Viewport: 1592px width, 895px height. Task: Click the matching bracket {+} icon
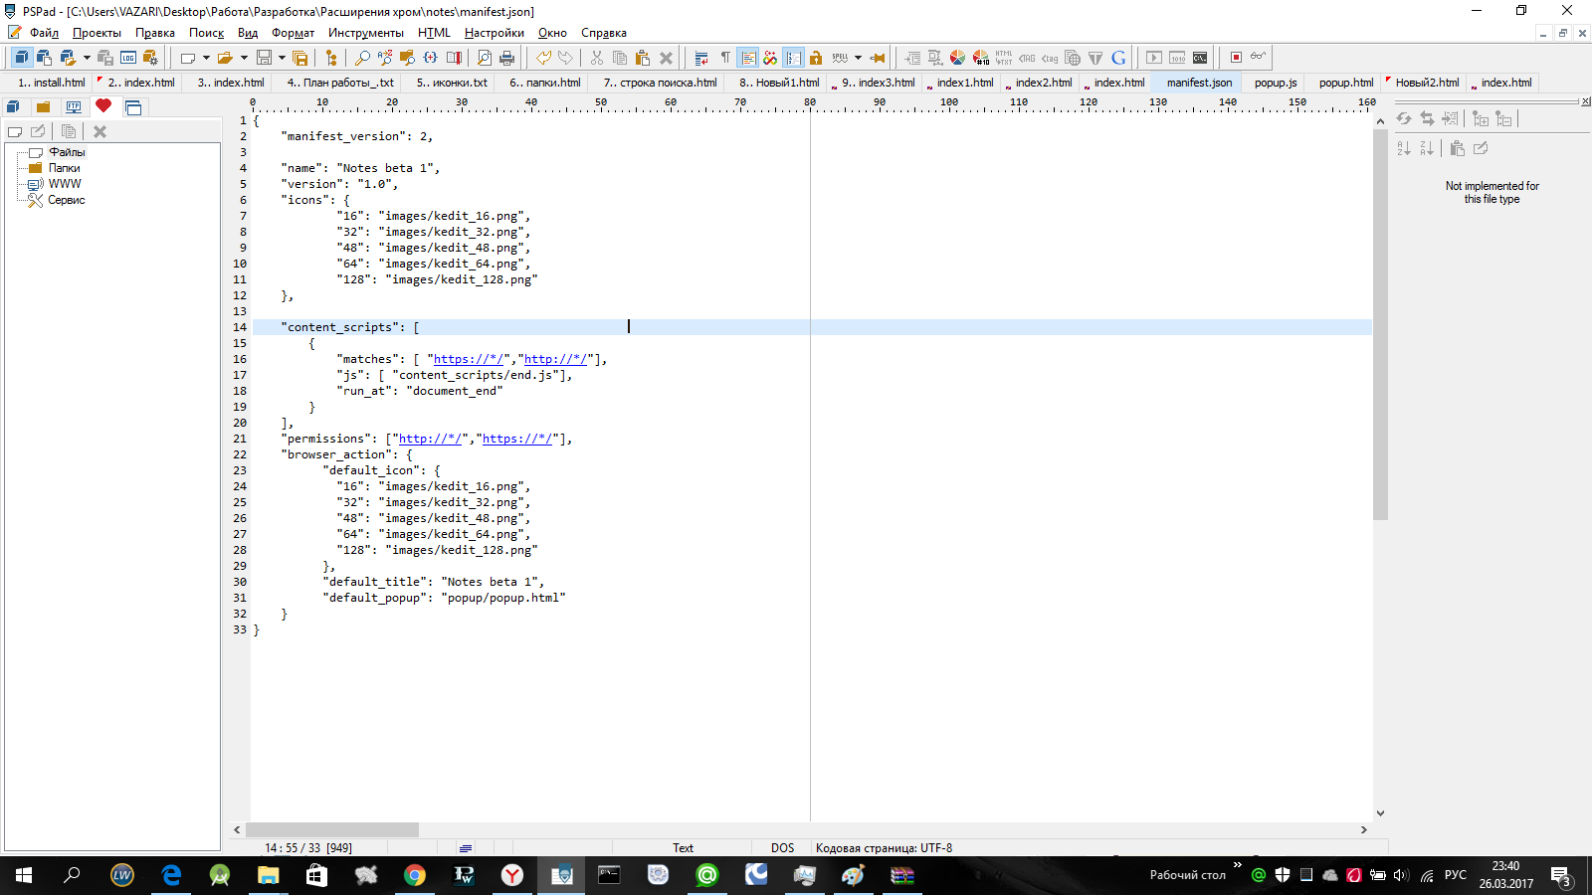pos(431,58)
